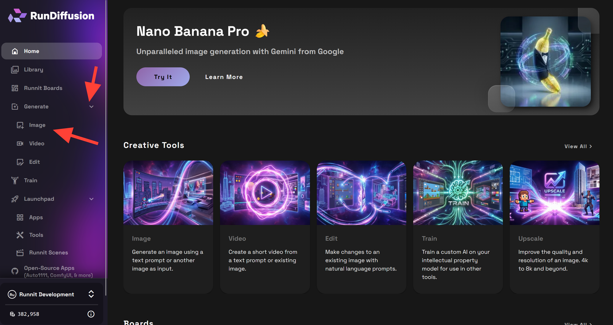
Task: Open the Runnit Development workspace switcher
Action: (91, 294)
